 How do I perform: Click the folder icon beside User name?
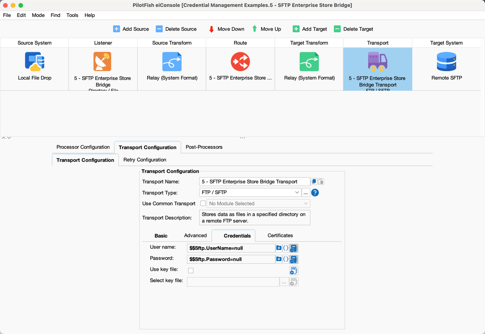point(278,248)
